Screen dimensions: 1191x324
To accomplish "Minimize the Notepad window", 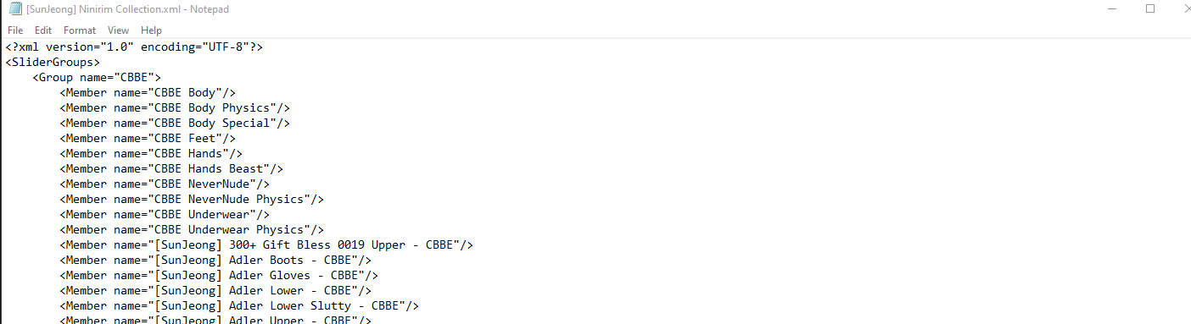I will click(x=1111, y=9).
